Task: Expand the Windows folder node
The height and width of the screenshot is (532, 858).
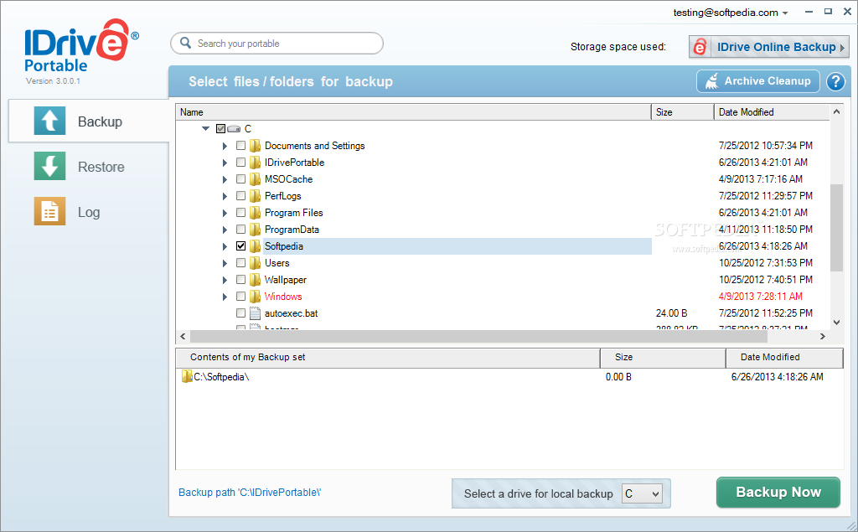Action: tap(225, 297)
